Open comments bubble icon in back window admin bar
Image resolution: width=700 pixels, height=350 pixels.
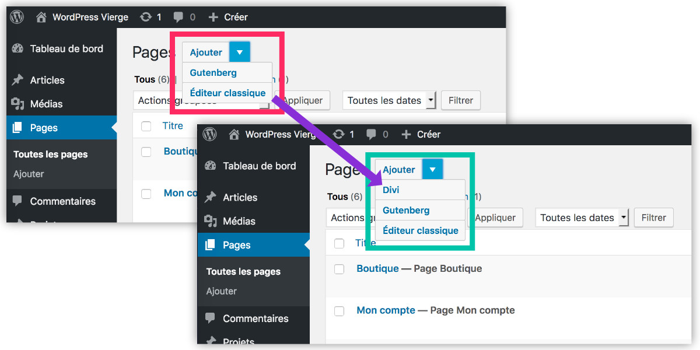coord(178,17)
